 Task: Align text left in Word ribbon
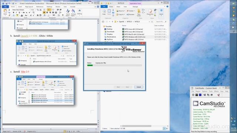(x=44, y=13)
